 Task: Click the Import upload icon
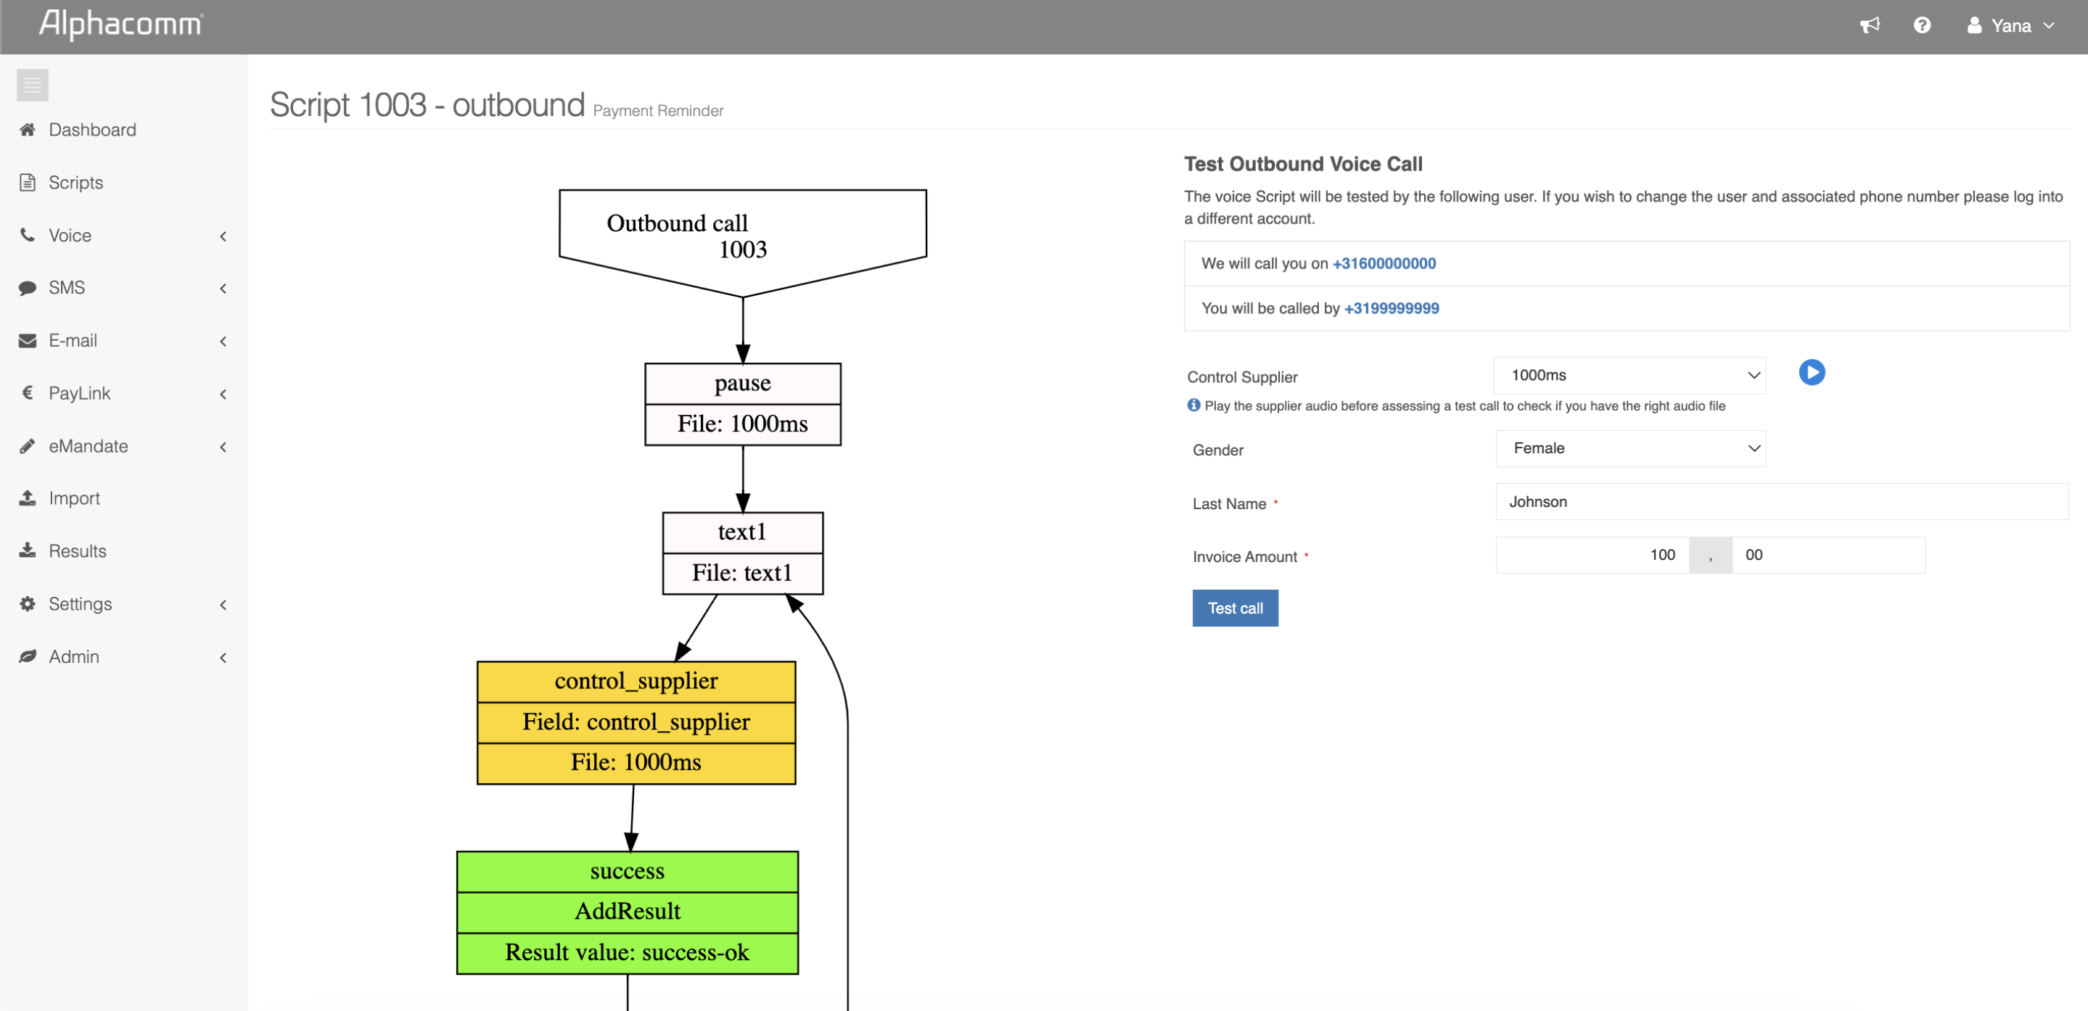coord(28,498)
